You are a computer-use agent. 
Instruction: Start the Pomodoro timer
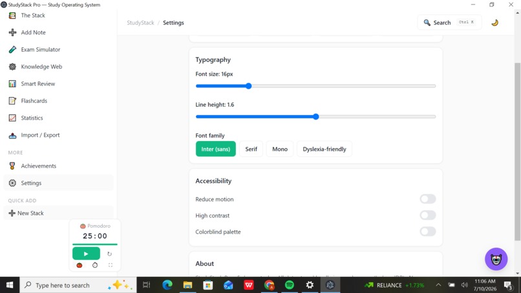click(86, 254)
